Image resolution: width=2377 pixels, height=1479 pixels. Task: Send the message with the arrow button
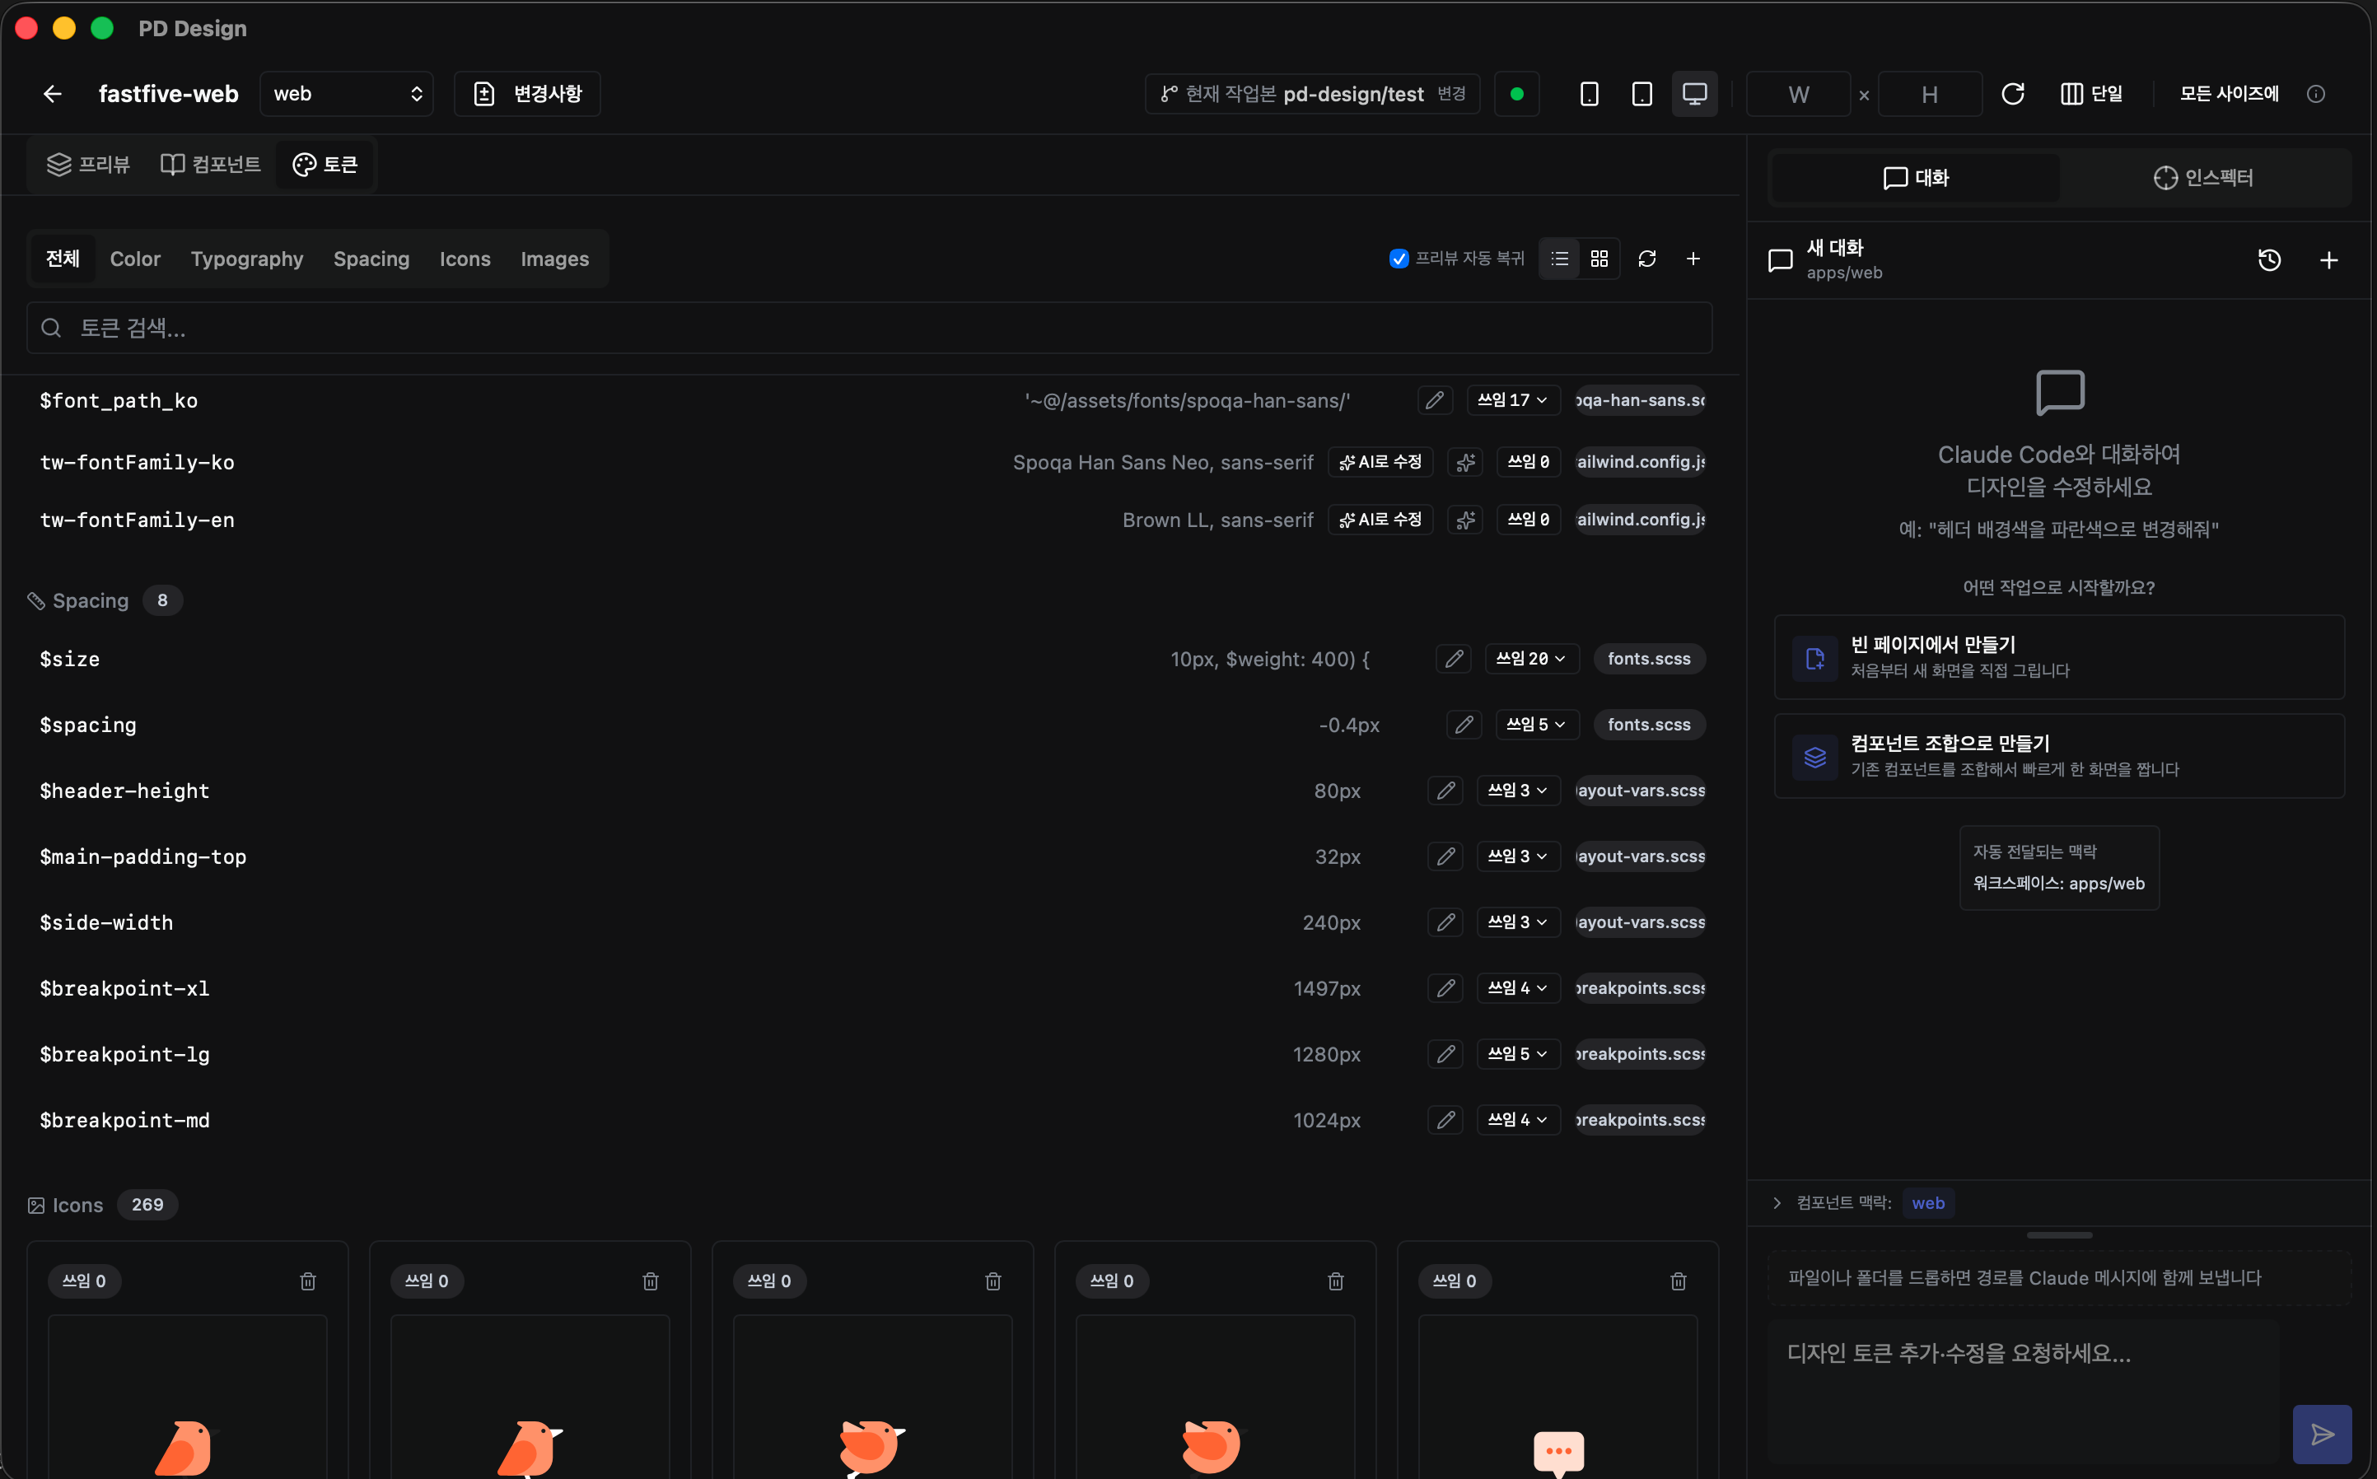pos(2322,1434)
